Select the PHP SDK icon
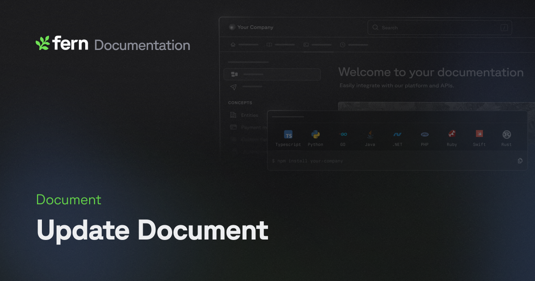 pyautogui.click(x=424, y=134)
